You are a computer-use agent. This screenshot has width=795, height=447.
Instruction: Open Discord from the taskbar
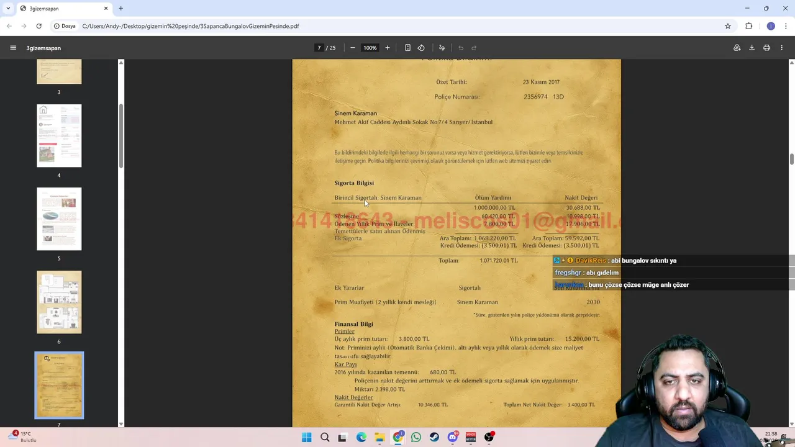453,437
